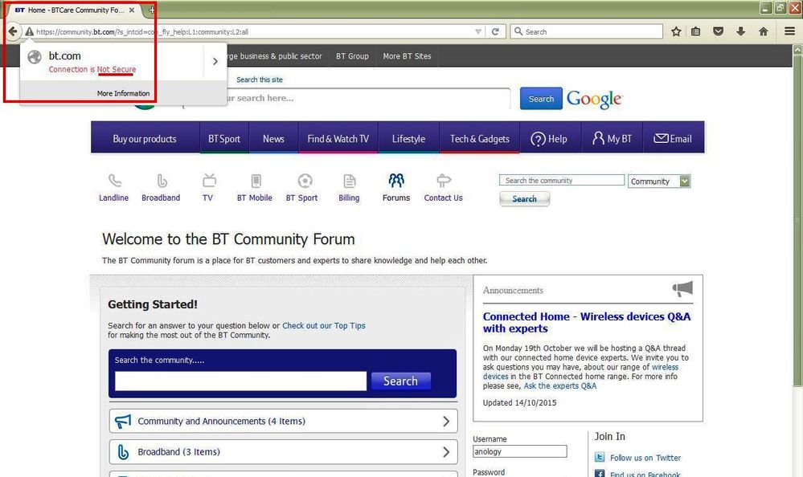Expand Broadband (3 Items) category
This screenshot has width=803, height=477.
tap(283, 452)
